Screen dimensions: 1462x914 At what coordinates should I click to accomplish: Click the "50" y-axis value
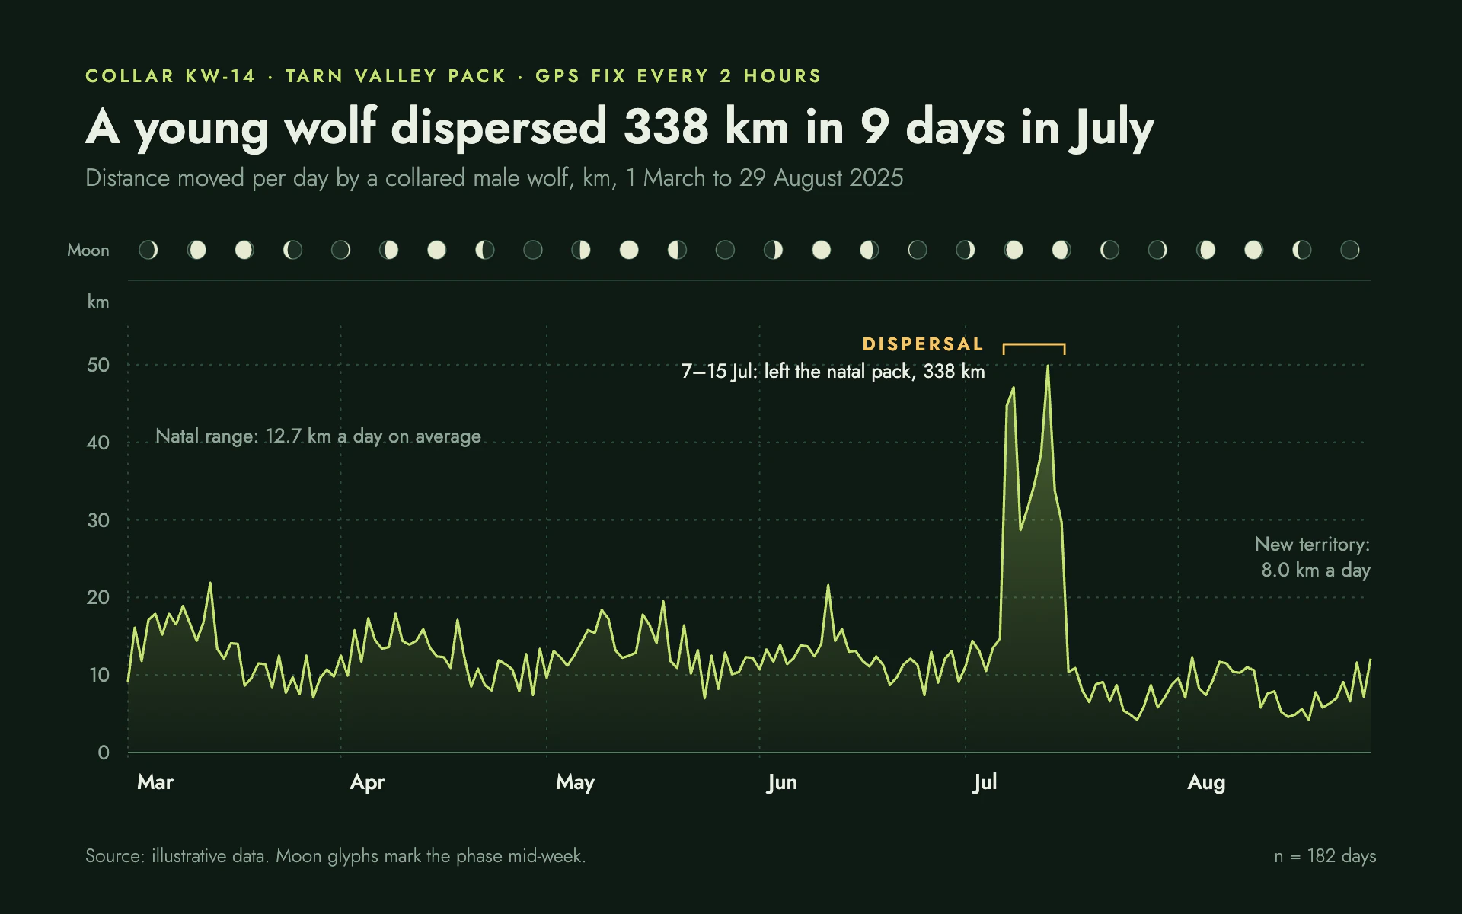coord(98,366)
